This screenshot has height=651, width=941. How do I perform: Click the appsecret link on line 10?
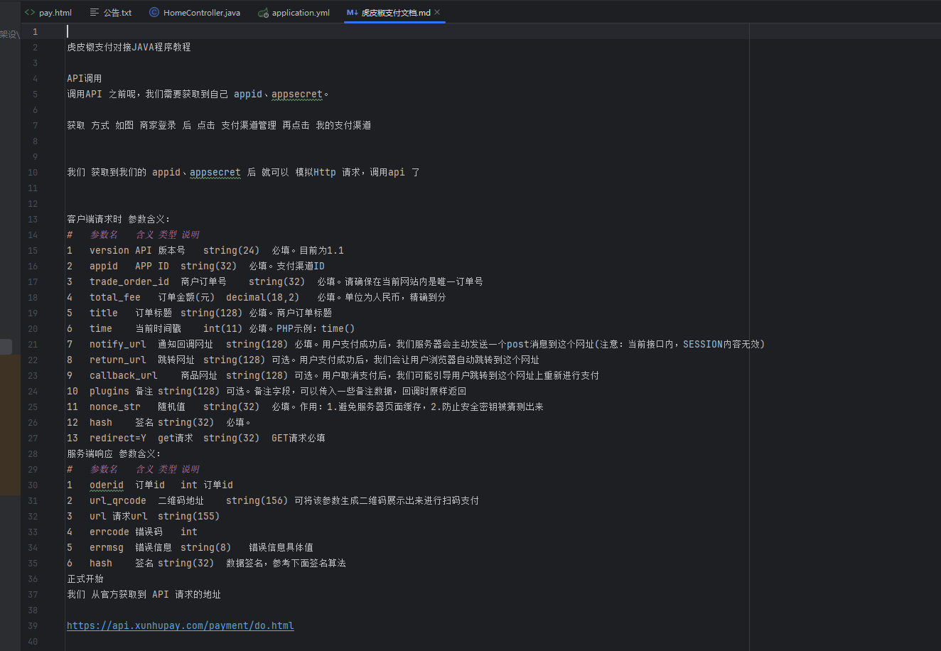[x=215, y=172]
